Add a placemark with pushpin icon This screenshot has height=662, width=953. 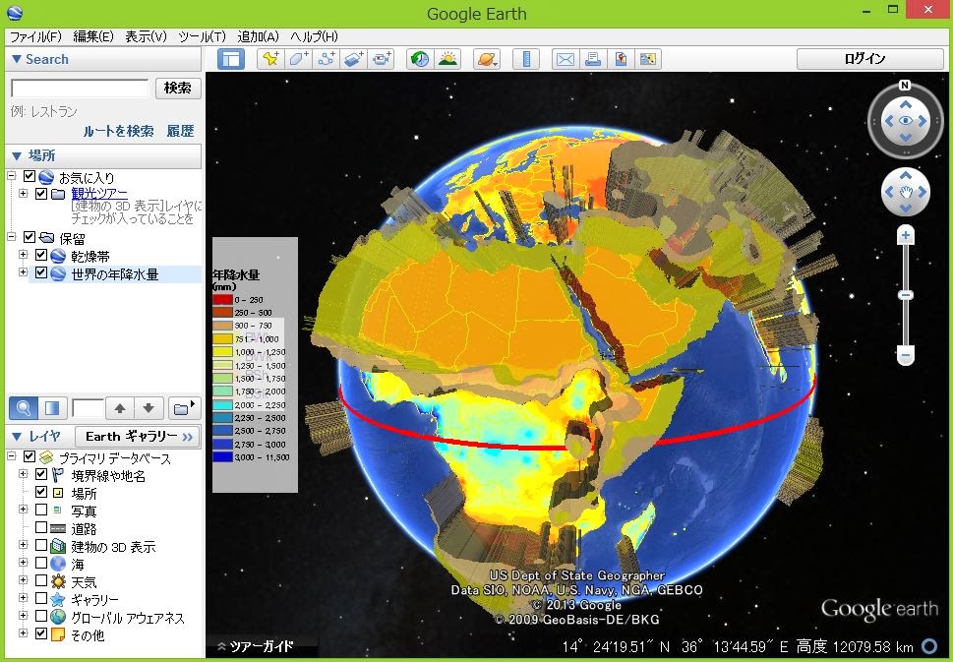(x=270, y=59)
